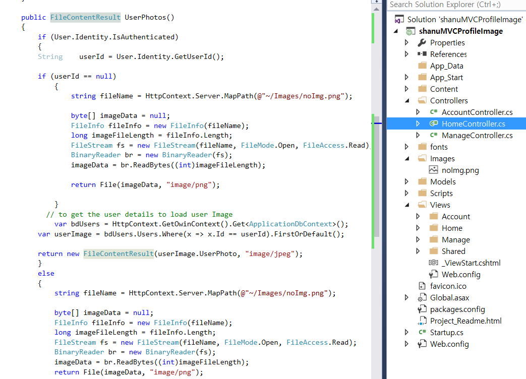This screenshot has width=526, height=379.
Task: Click the Solution 'shanuMVCProfileImage' icon
Action: tap(399, 20)
